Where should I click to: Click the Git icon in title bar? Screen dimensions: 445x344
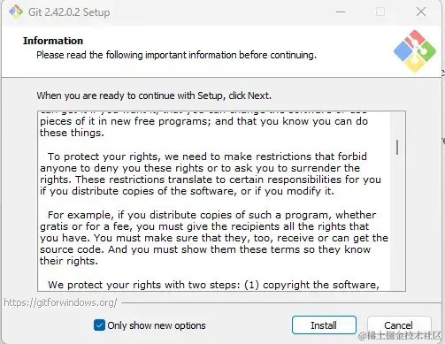tap(16, 11)
